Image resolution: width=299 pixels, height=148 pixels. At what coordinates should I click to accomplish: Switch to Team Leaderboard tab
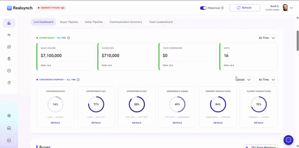(x=161, y=22)
